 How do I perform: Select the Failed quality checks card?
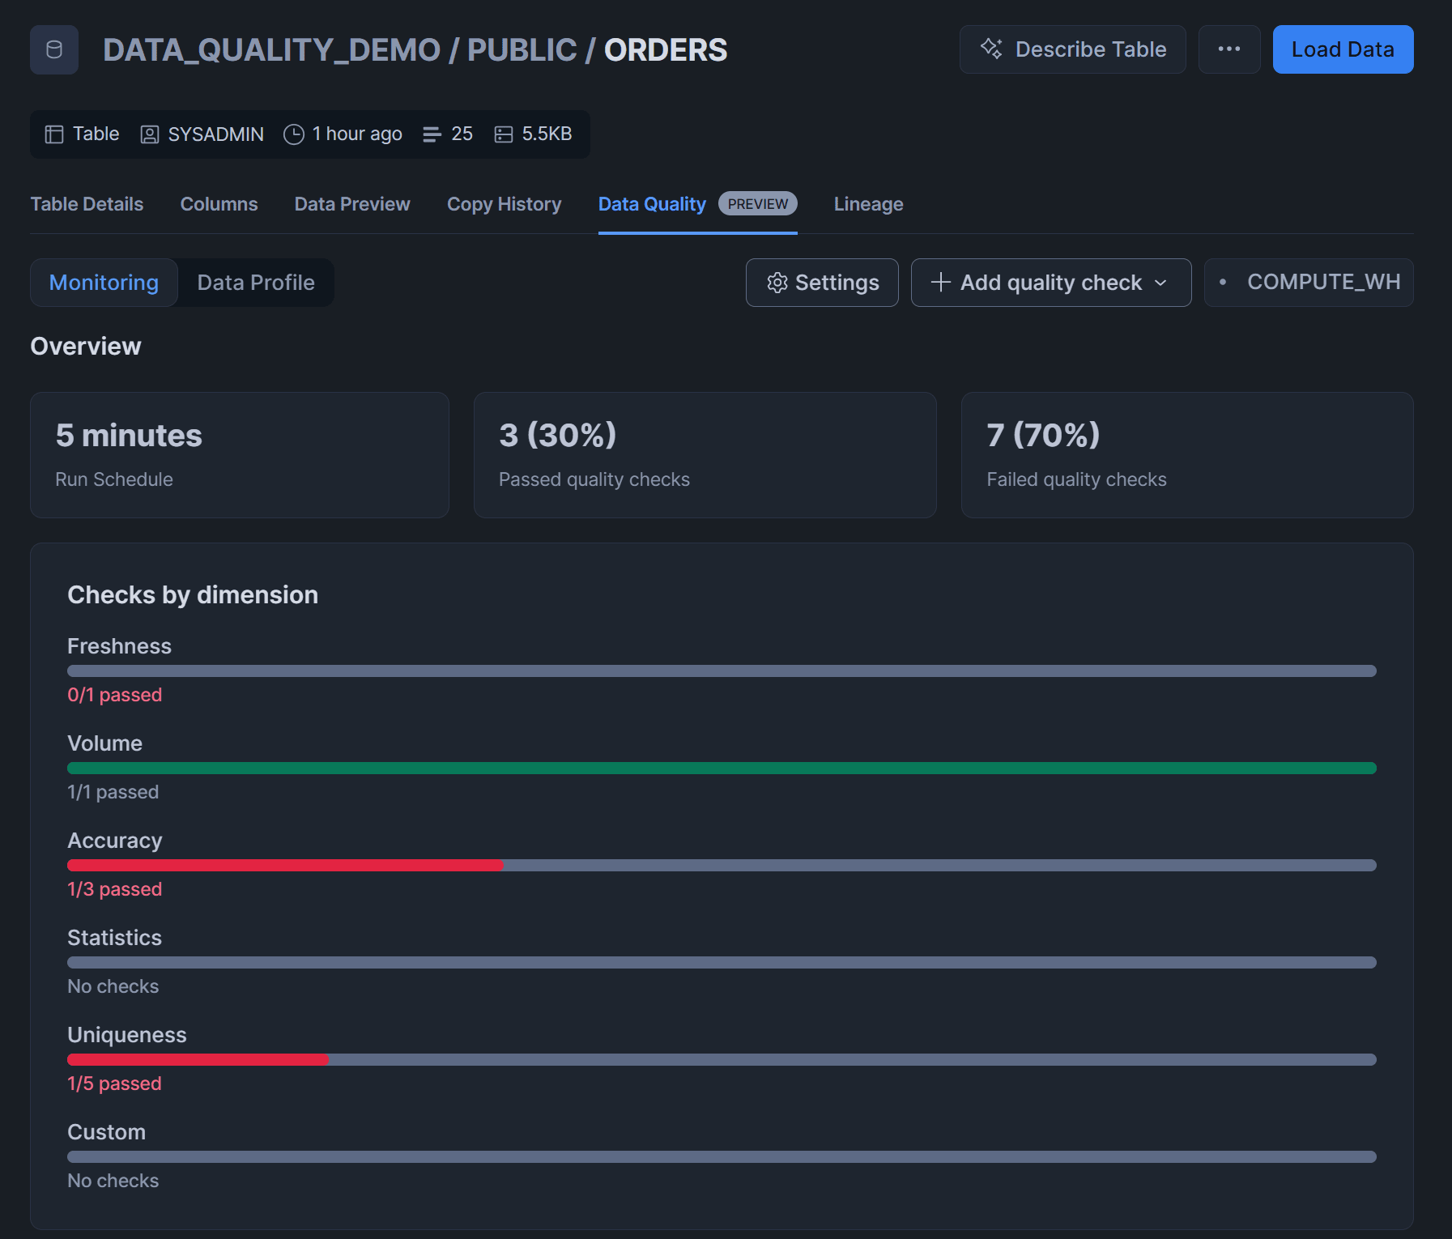[1186, 455]
